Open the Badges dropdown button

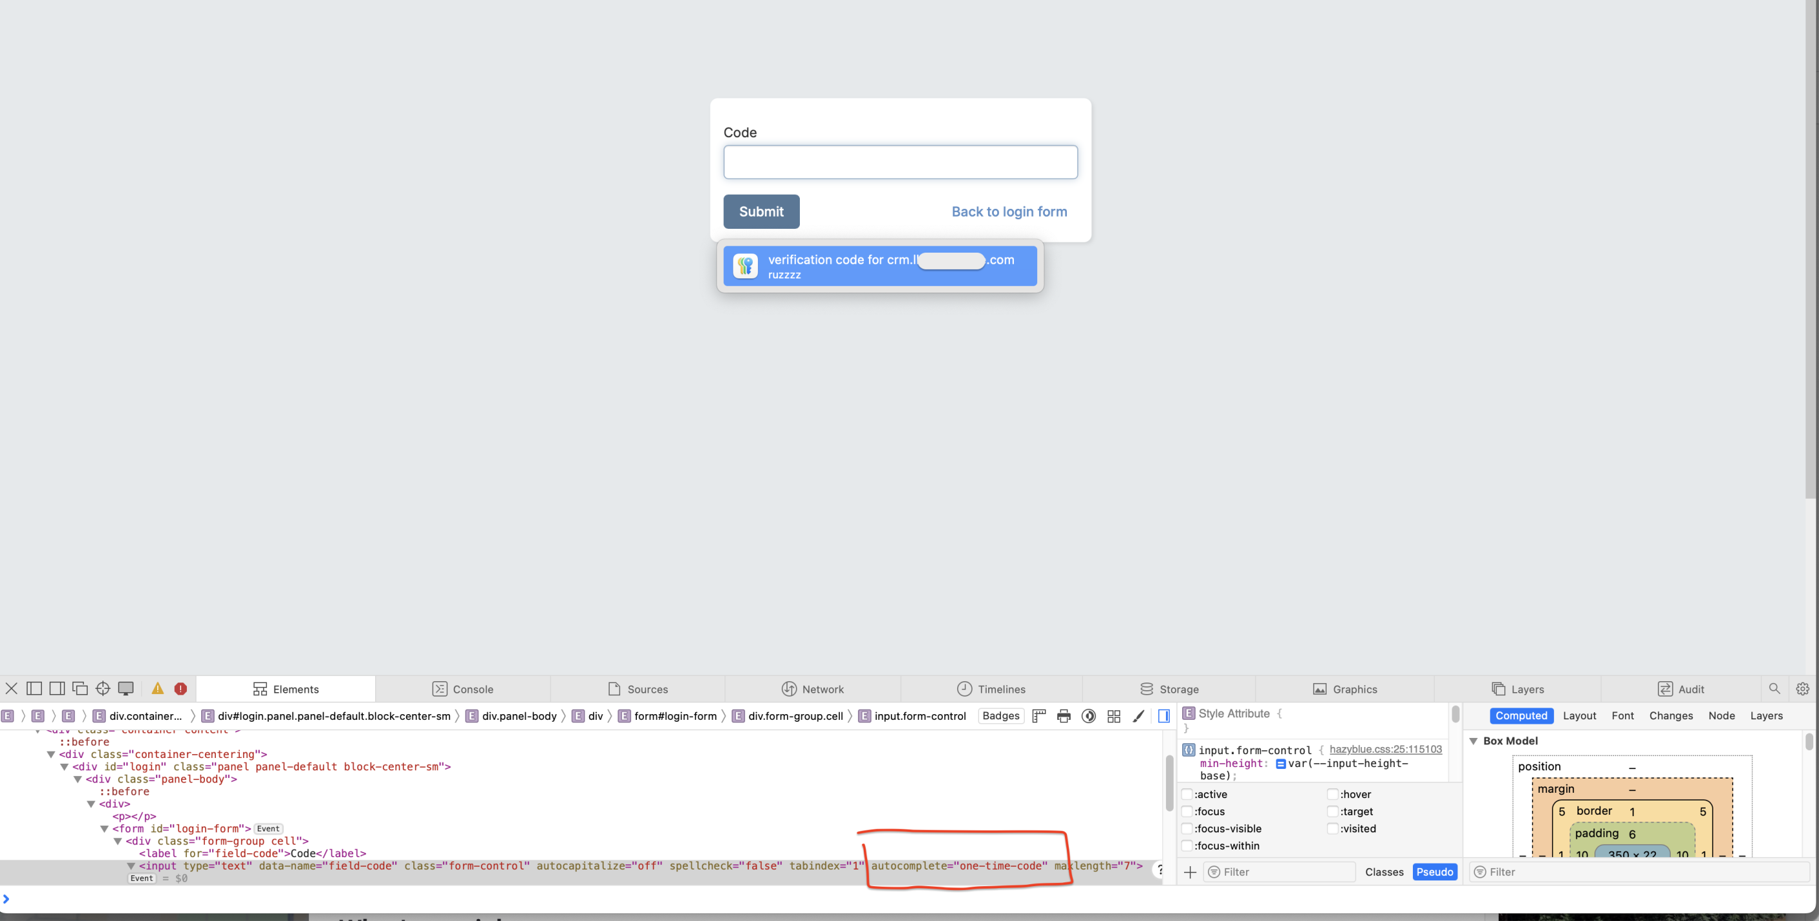tap(1000, 716)
